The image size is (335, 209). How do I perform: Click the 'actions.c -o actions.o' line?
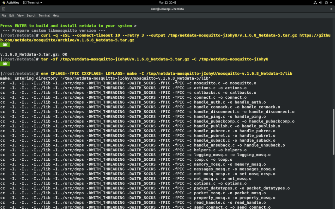pyautogui.click(x=123, y=88)
